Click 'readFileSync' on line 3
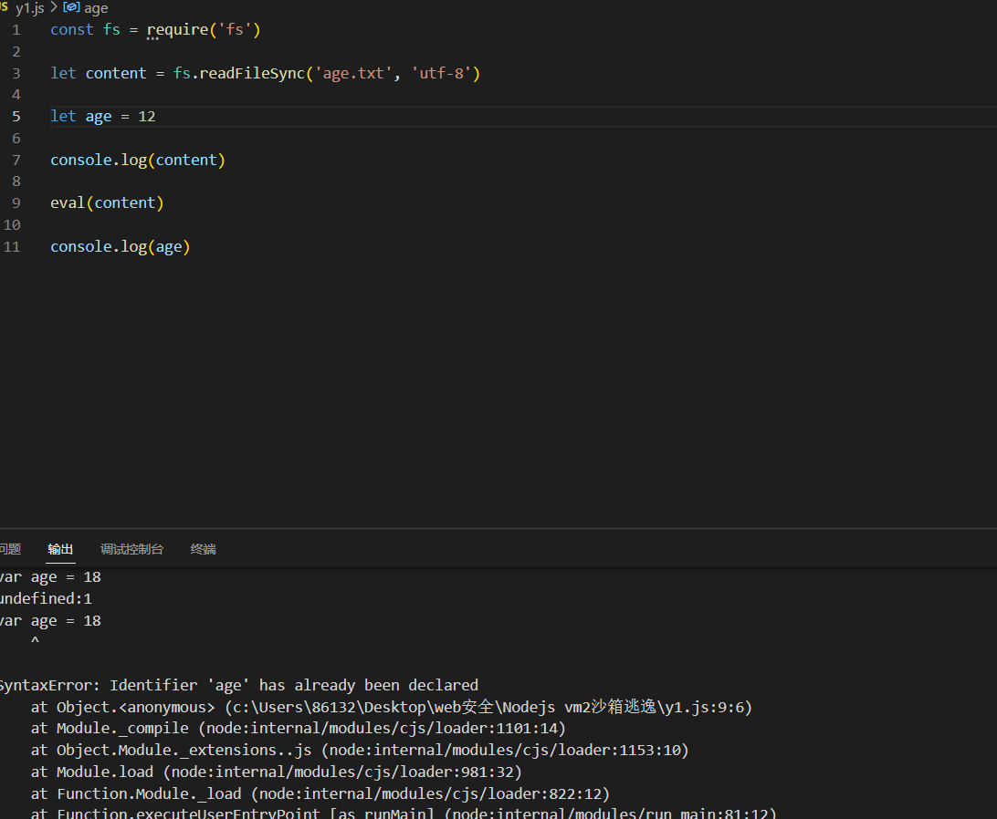This screenshot has width=997, height=819. pos(252,74)
